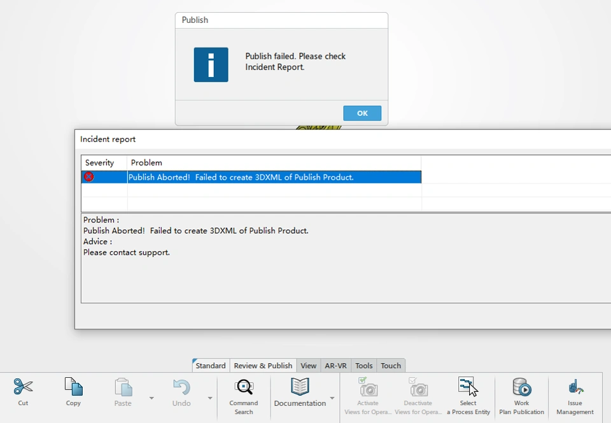611x423 pixels.
Task: Select the 'Publish Aborted!' incident row
Action: 251,177
